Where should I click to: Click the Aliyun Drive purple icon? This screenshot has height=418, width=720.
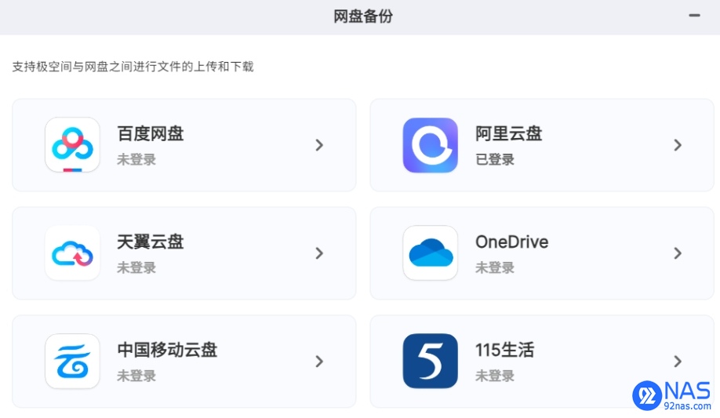(x=431, y=145)
